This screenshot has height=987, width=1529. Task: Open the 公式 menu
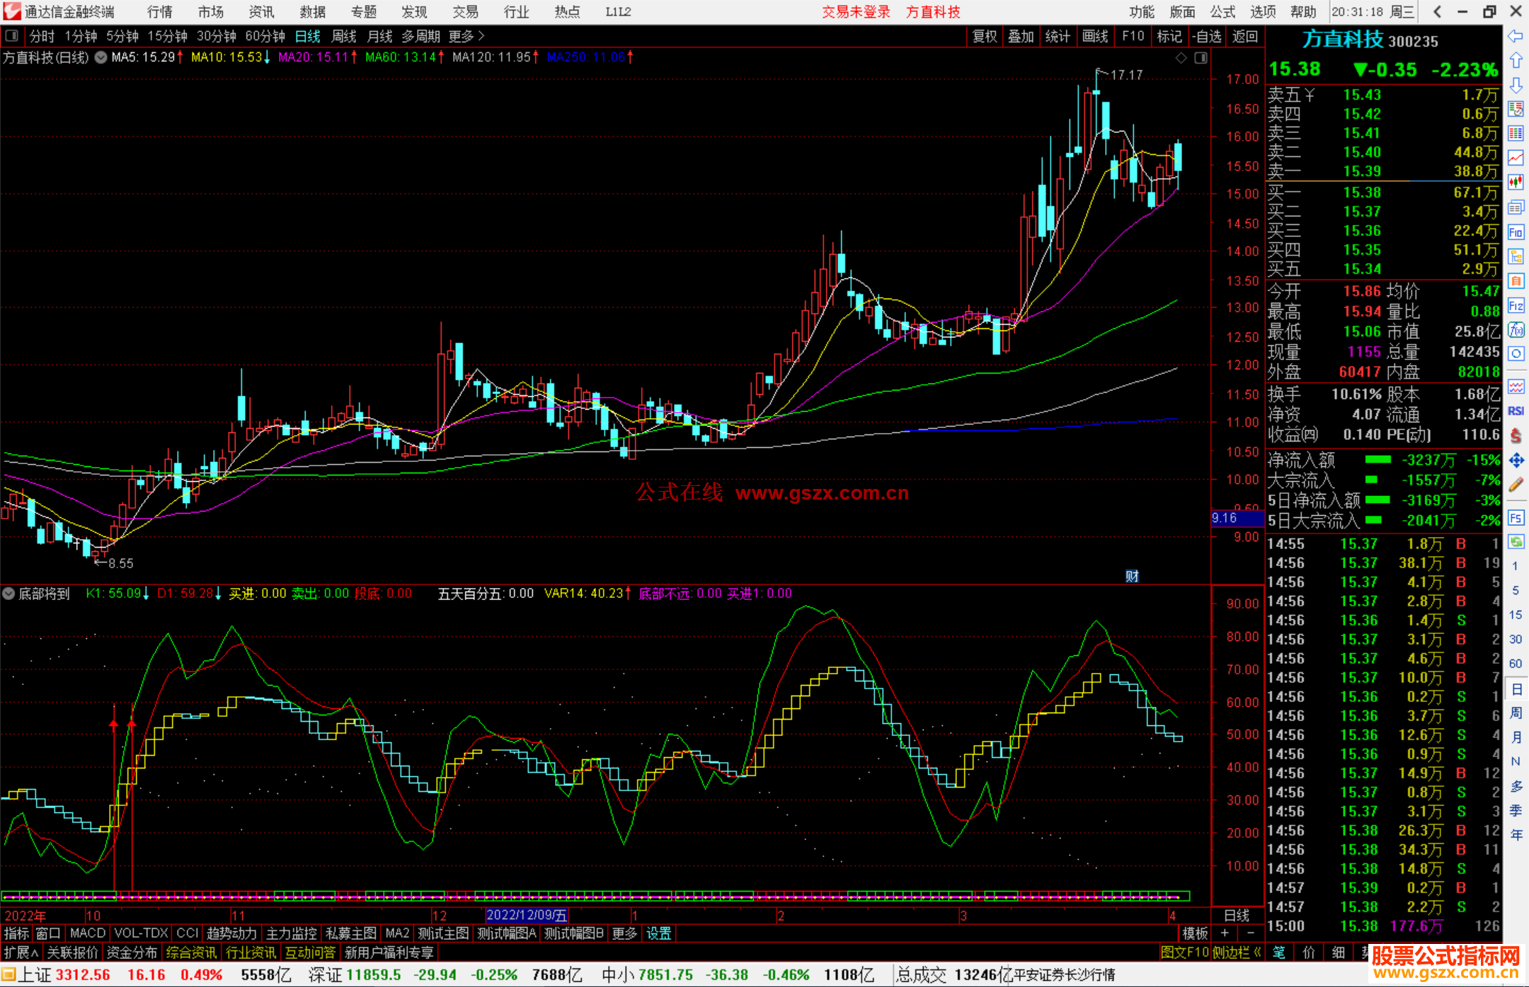pyautogui.click(x=1222, y=12)
